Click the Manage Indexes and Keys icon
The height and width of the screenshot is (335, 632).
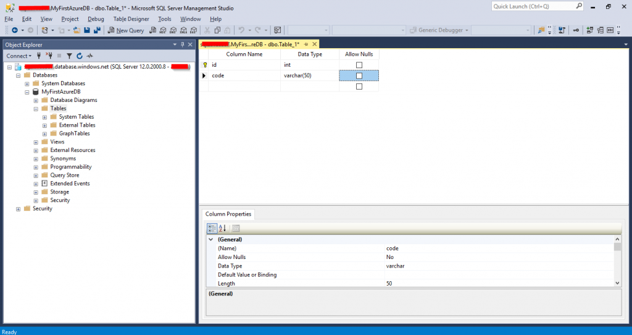pos(600,30)
